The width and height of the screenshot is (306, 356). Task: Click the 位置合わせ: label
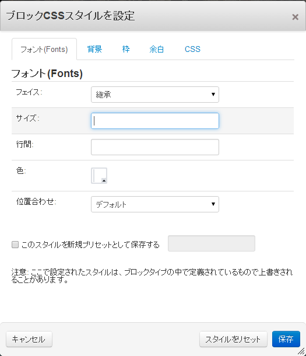36,201
